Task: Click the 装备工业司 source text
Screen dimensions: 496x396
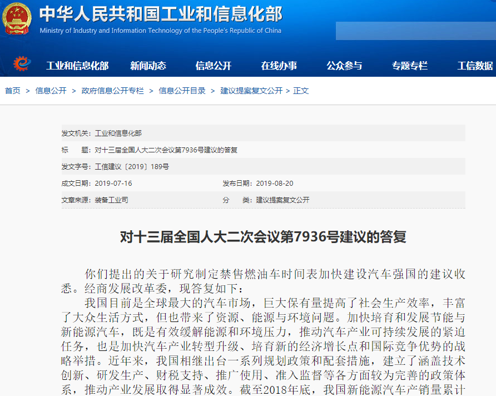Action: 112,200
